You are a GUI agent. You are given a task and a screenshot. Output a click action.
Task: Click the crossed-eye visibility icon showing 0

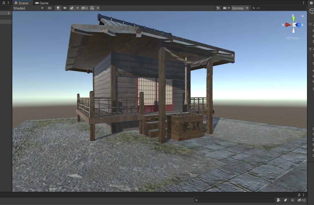coord(84,8)
